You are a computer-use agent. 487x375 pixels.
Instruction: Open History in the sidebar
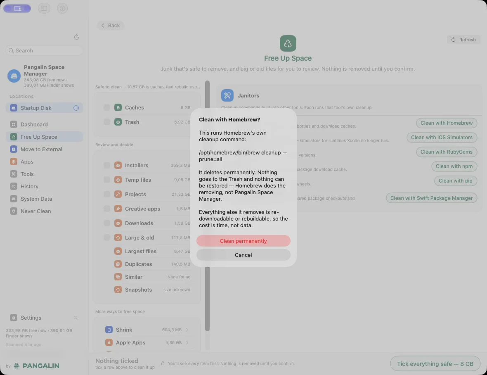pos(44,186)
